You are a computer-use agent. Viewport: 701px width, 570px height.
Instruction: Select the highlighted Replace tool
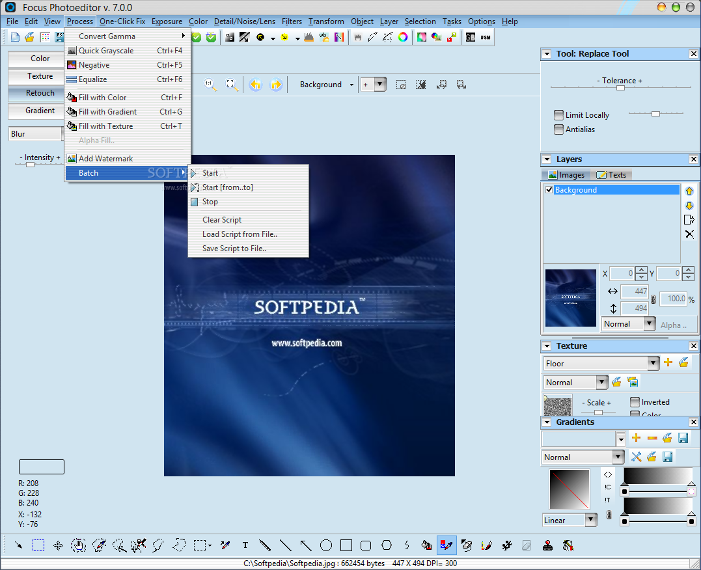[447, 545]
